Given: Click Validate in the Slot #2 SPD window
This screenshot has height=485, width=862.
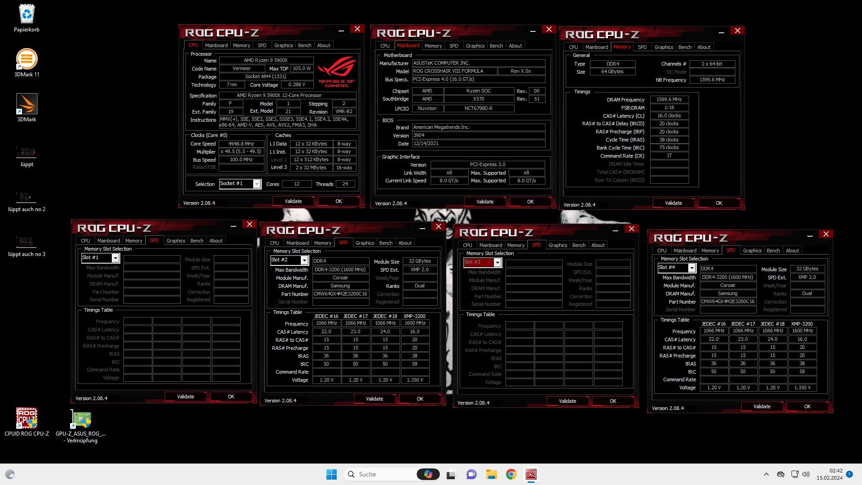Looking at the screenshot, I should [x=374, y=399].
